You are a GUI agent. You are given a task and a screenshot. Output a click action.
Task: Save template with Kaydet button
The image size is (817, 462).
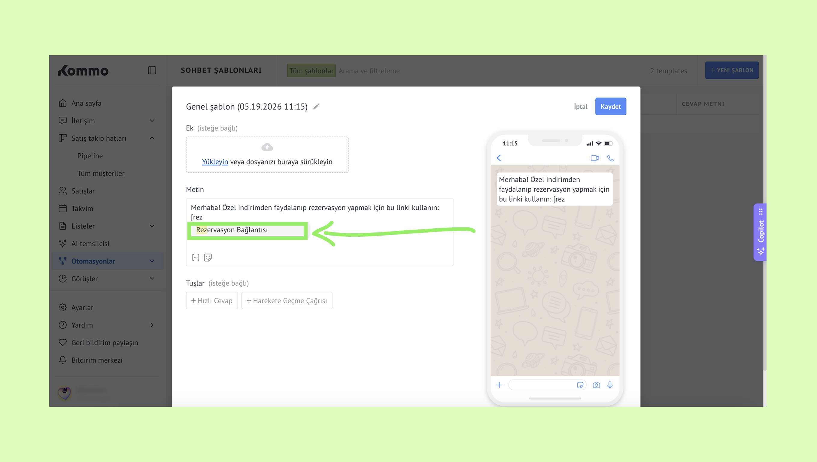coord(611,106)
